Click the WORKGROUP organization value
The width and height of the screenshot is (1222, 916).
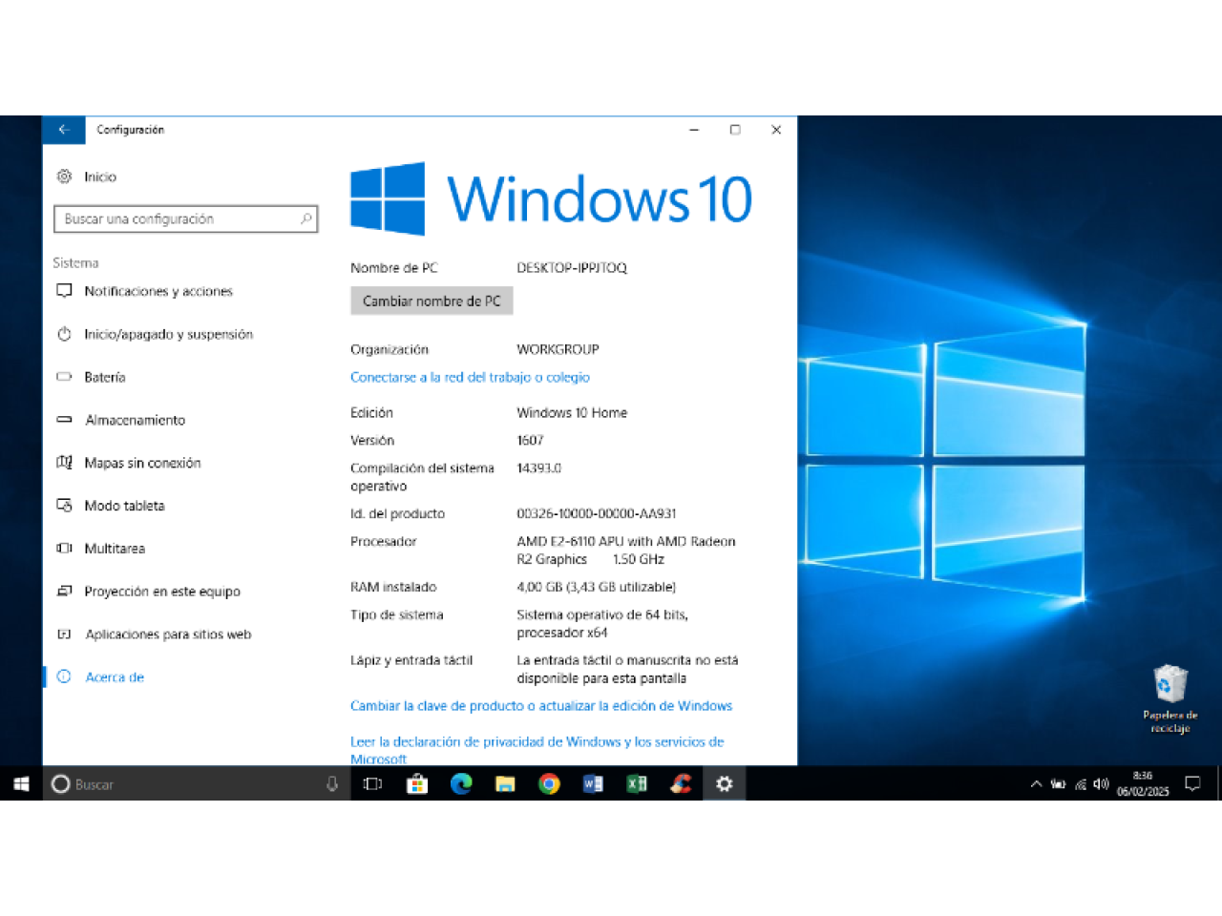point(558,349)
